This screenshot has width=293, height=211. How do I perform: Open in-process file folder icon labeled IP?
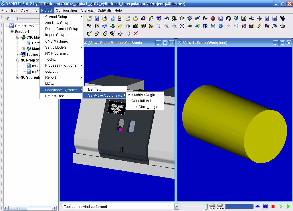(x=89, y=18)
